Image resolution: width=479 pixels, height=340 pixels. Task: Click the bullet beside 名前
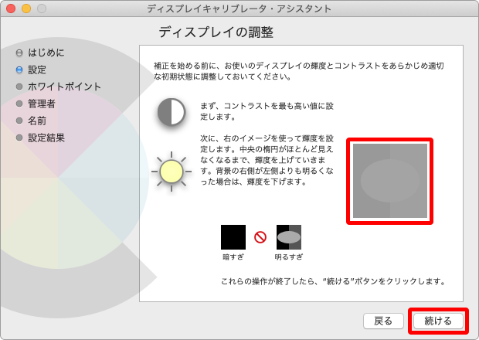19,121
